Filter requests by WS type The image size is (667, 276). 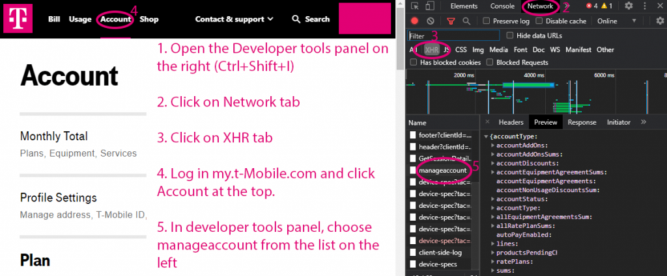[x=555, y=49]
